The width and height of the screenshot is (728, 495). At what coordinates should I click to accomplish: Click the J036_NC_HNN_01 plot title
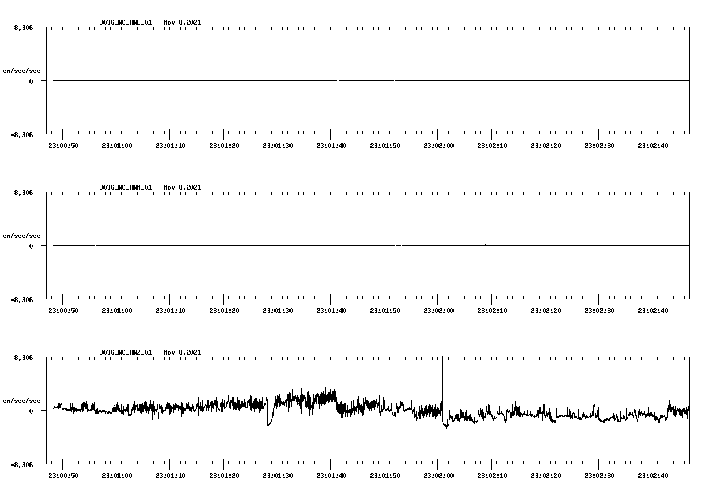click(x=125, y=187)
